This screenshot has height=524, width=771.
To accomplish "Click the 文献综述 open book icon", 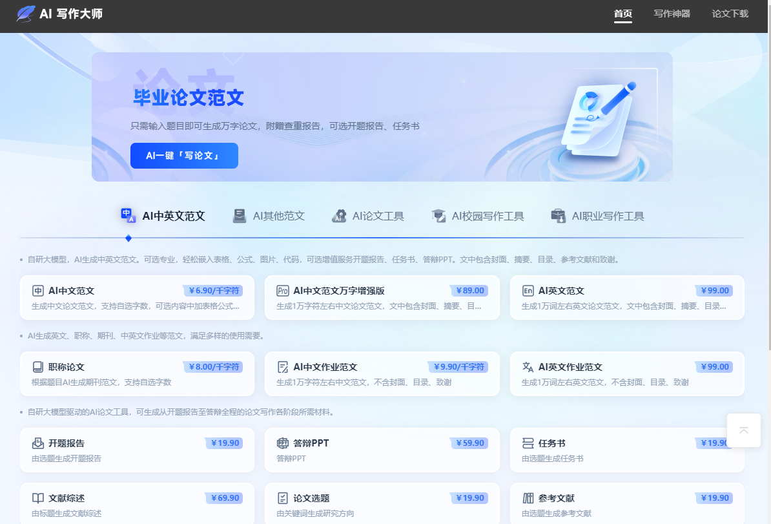I will pos(38,498).
